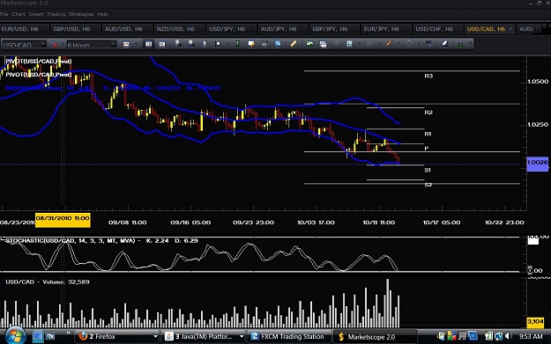This screenshot has height=344, width=551.
Task: Click the blue globe icon
Action: click(278, 44)
